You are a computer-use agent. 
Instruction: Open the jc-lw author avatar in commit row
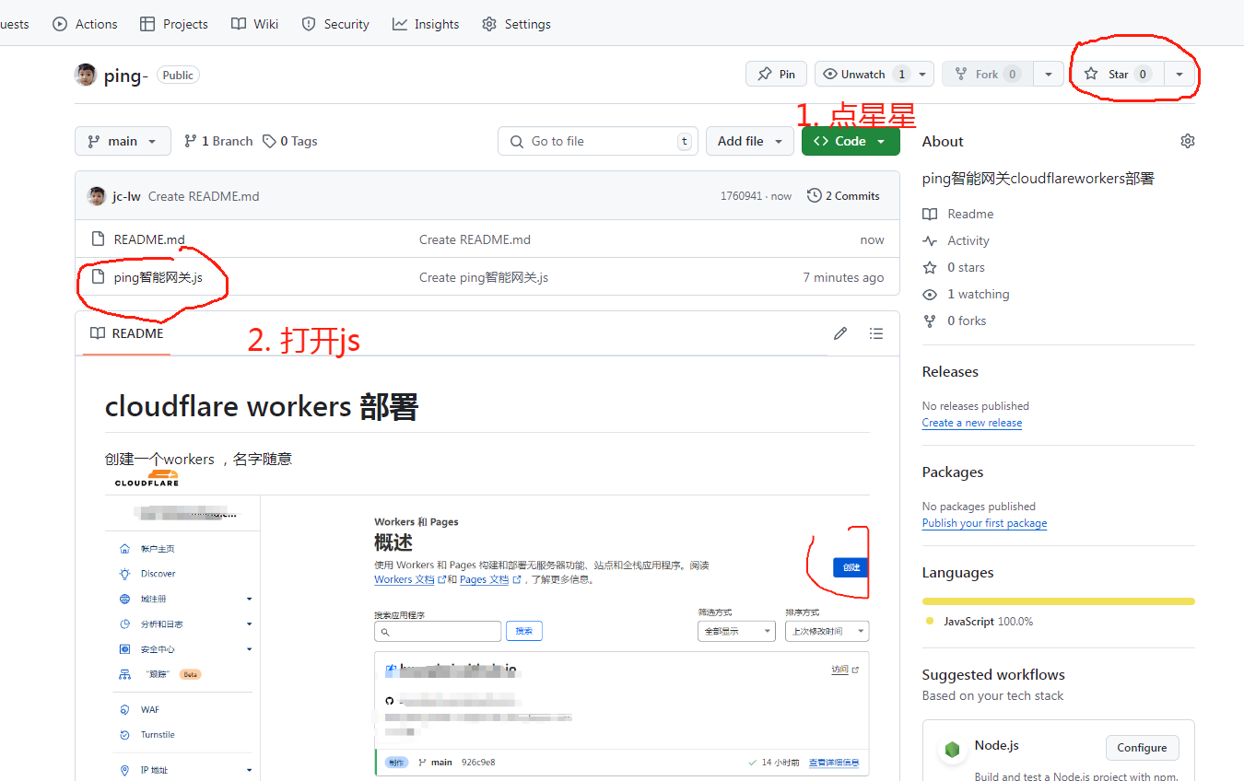[x=96, y=195]
